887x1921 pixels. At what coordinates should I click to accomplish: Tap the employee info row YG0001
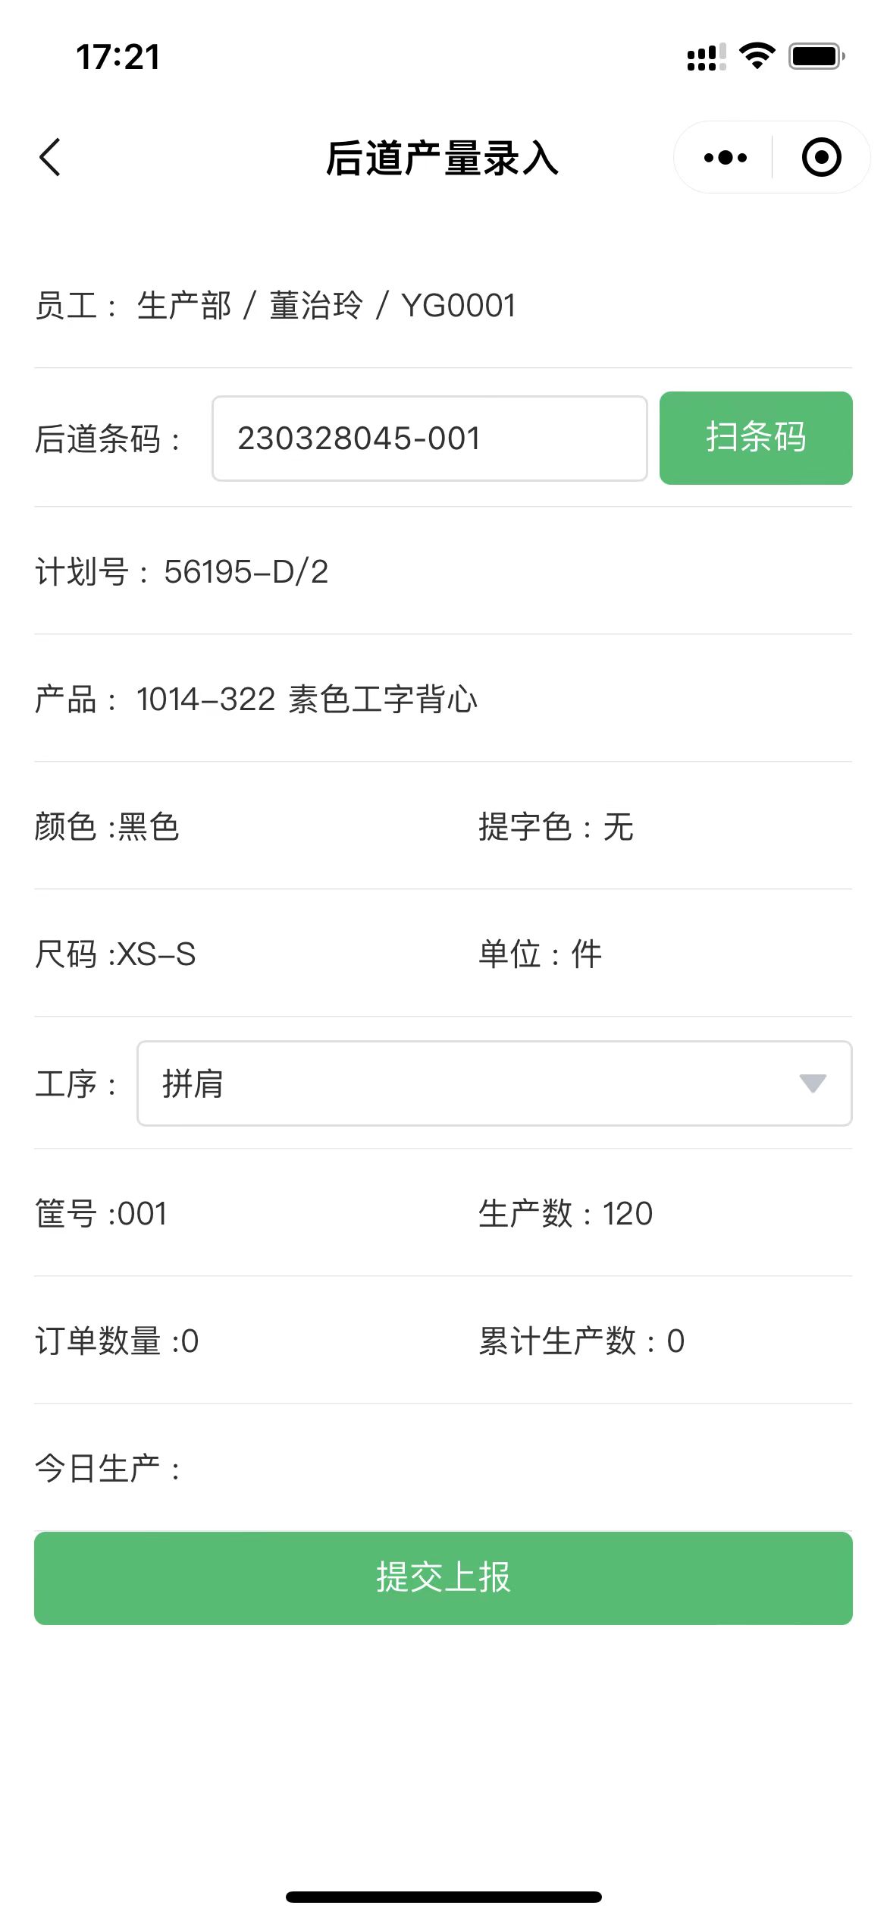point(276,306)
